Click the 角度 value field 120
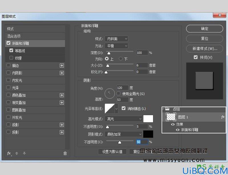 123,88
